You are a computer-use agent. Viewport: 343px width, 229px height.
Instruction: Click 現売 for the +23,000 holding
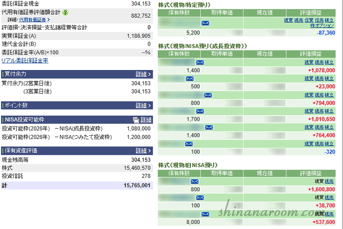319,79
